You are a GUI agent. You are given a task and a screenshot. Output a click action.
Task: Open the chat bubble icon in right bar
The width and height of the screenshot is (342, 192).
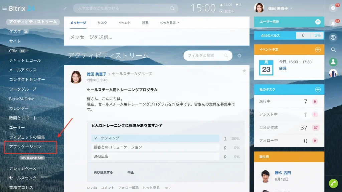click(x=333, y=37)
